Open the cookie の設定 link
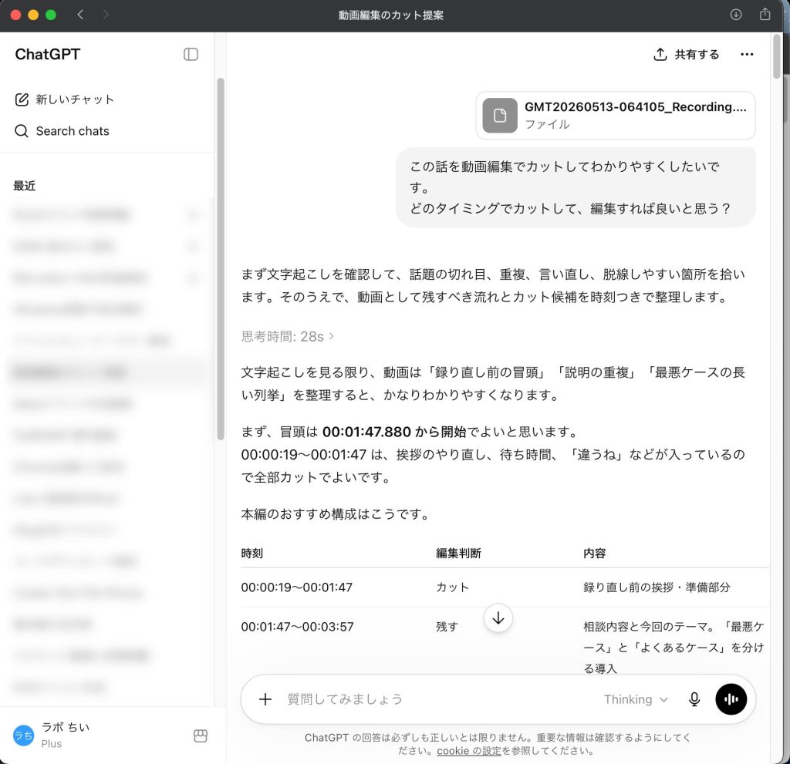 [x=469, y=751]
